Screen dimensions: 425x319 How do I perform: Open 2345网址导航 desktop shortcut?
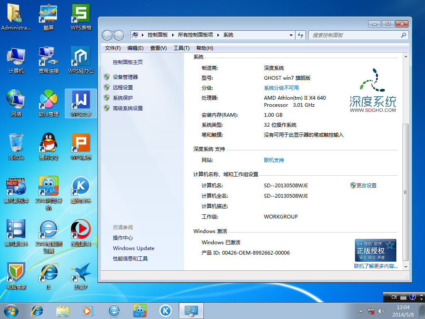click(x=48, y=193)
